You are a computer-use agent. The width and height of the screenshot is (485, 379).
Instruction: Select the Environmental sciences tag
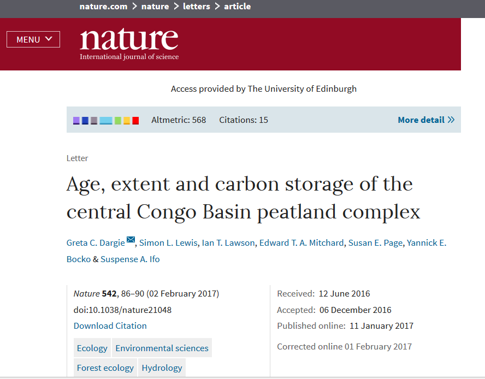pyautogui.click(x=162, y=348)
